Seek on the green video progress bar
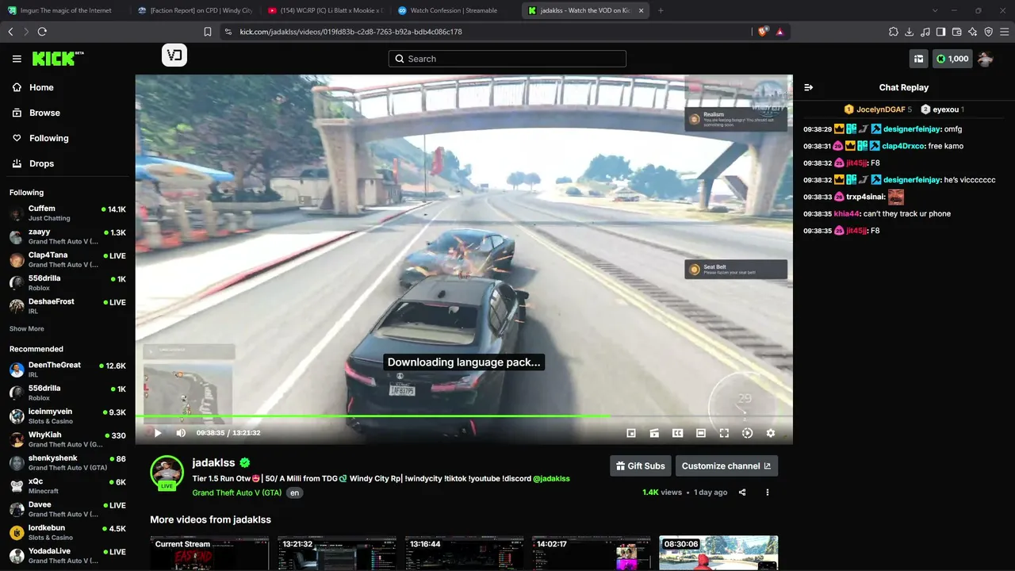 464,416
